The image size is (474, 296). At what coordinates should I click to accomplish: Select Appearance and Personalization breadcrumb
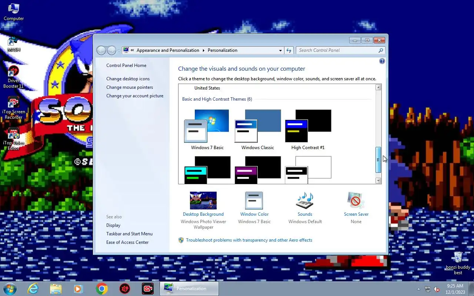168,50
